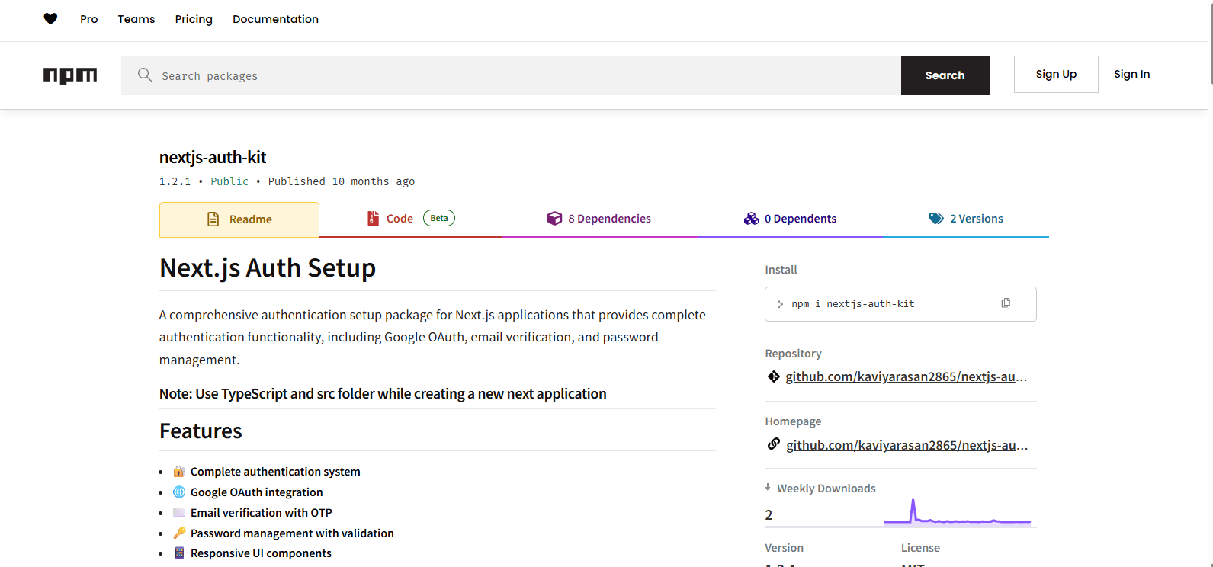This screenshot has width=1213, height=567.
Task: Click the Beta badge next to Code
Action: pyautogui.click(x=439, y=218)
